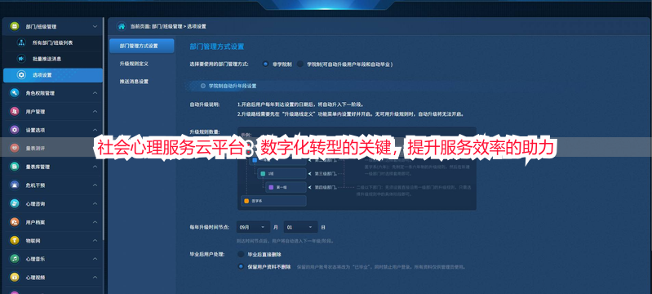Select the 非学院制 radio button
The width and height of the screenshot is (652, 294).
(265, 65)
